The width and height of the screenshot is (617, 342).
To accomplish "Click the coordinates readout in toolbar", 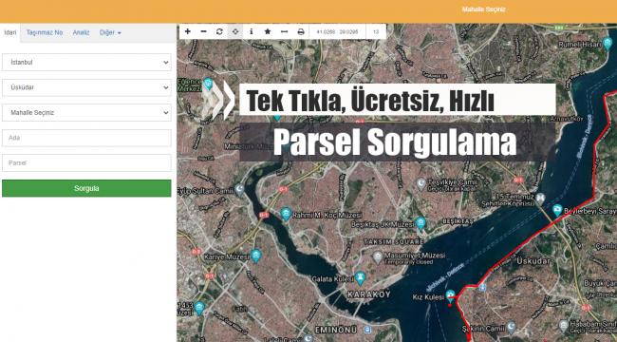I will 338,32.
